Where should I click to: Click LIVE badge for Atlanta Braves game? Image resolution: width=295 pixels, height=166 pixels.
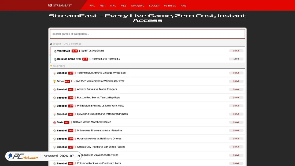[236, 89]
